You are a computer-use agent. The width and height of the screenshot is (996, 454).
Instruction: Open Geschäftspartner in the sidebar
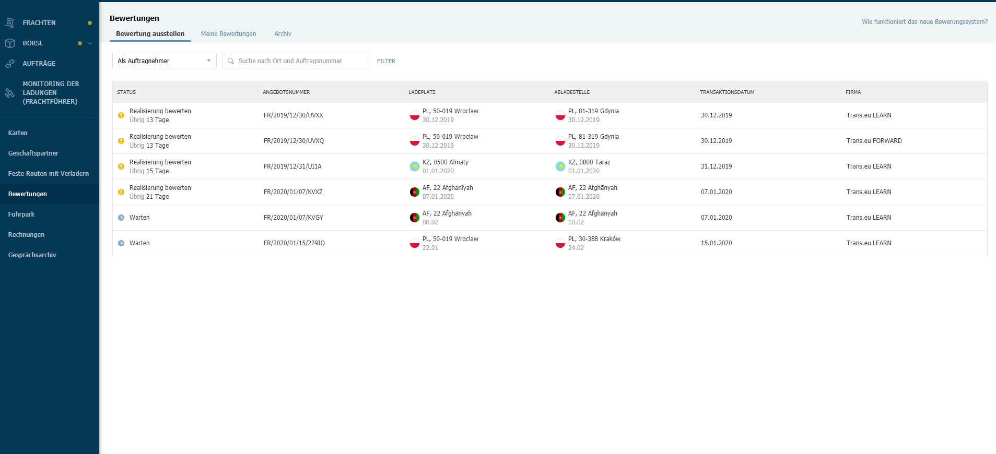pyautogui.click(x=33, y=153)
